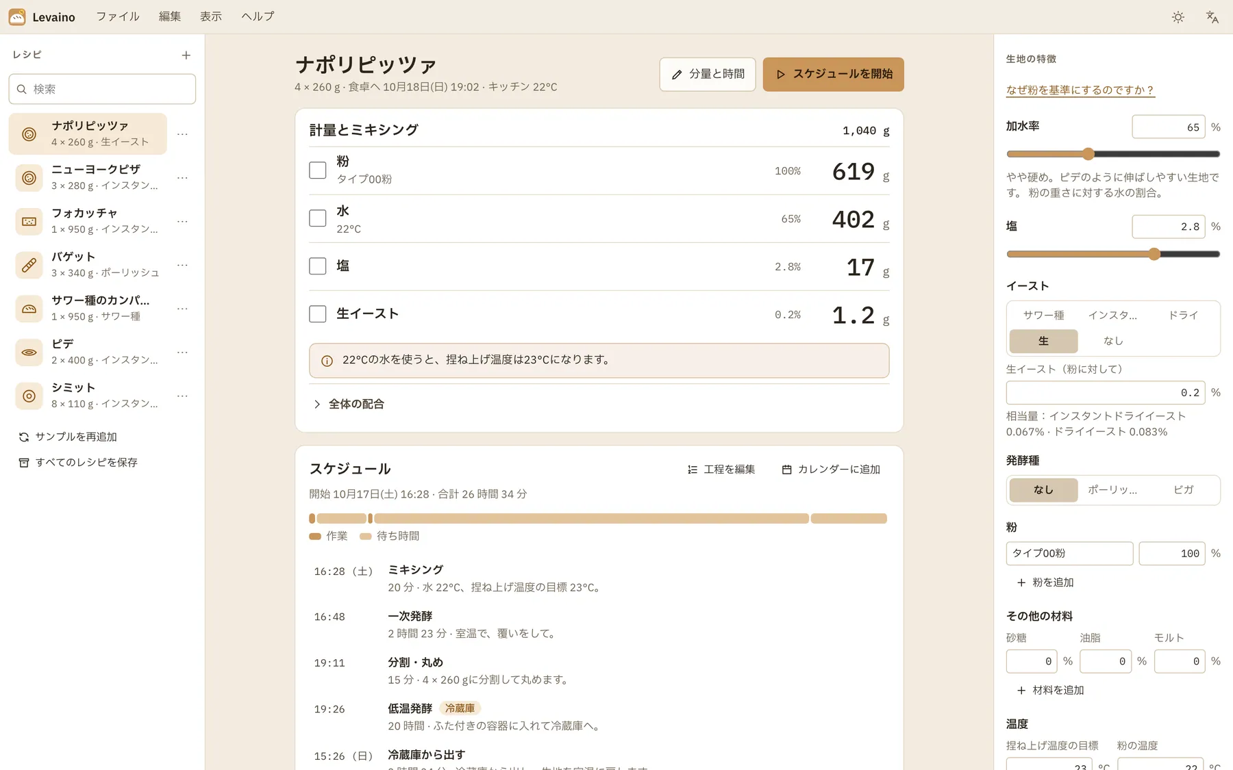Select ドライ yeast type
1233x770 pixels.
(x=1183, y=315)
